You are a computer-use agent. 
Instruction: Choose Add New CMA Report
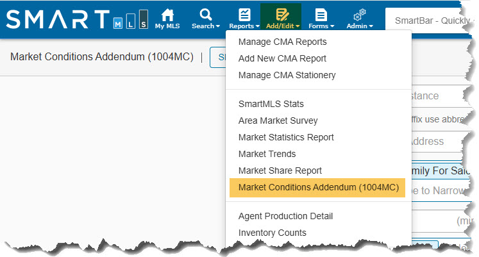pyautogui.click(x=282, y=59)
